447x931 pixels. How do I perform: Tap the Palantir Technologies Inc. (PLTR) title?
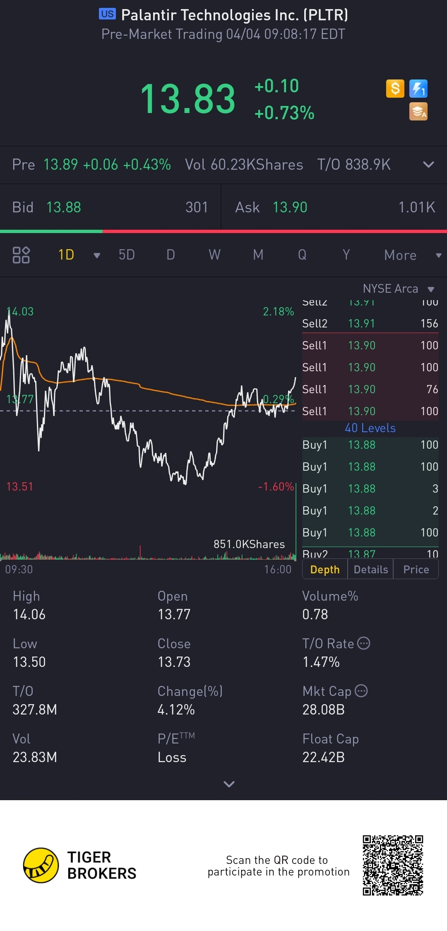tap(235, 15)
